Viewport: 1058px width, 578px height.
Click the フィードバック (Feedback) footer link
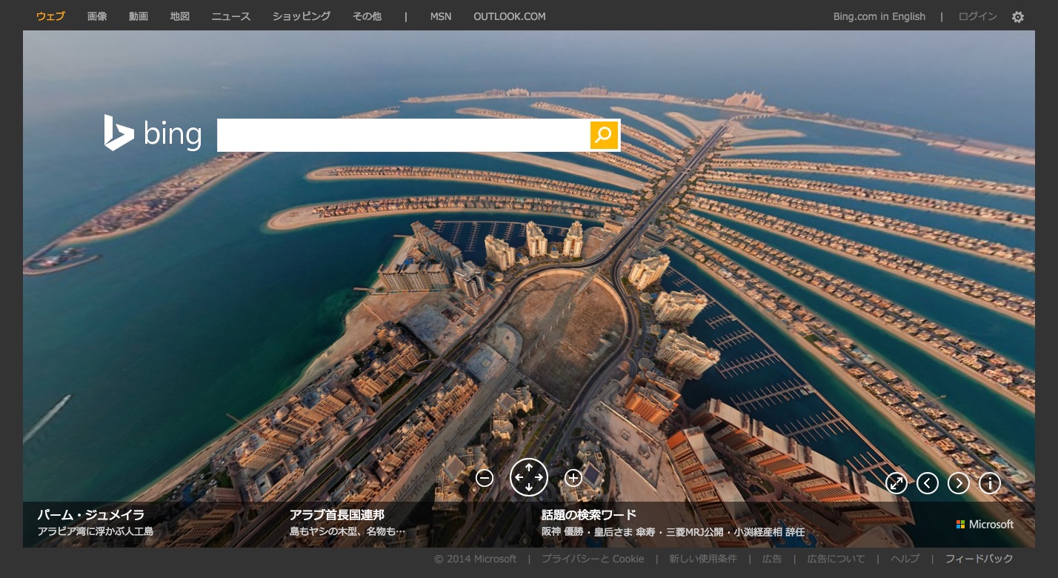point(979,559)
